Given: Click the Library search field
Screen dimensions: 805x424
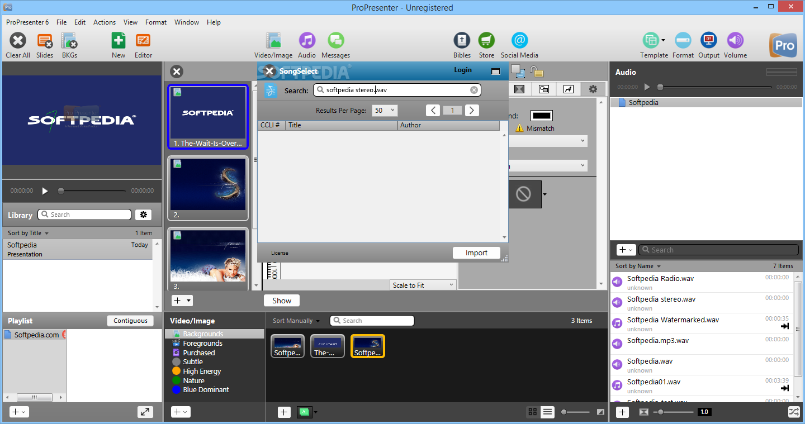Looking at the screenshot, I should click(x=84, y=215).
